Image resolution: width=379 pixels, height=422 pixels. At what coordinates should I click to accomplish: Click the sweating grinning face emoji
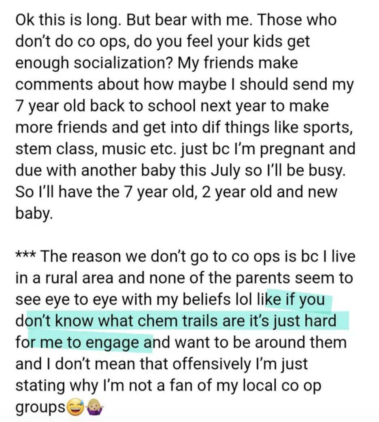[x=75, y=407]
